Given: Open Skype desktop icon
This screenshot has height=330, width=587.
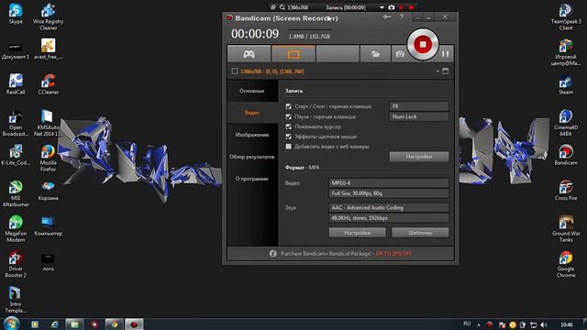Looking at the screenshot, I should pyautogui.click(x=16, y=14).
